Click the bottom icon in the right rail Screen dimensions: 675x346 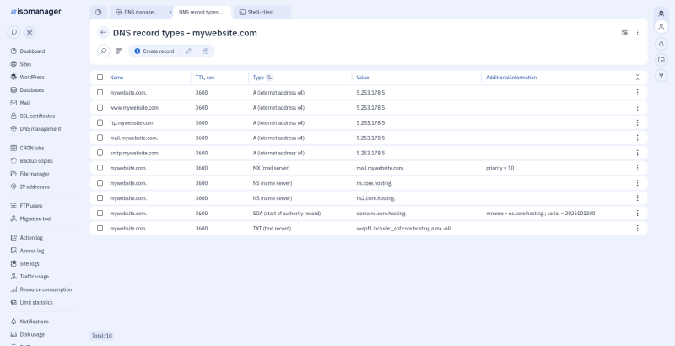661,76
